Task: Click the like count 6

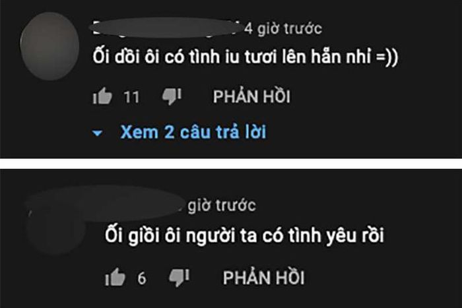Action: 142,278
